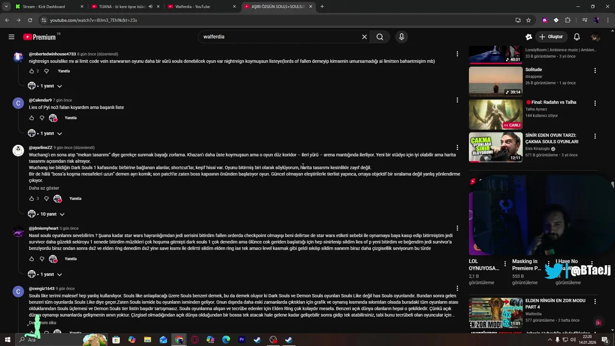Close the 'AŞIRI ÖZGÜN SOULS' tab
Screen dimensions: 615x346
pos(310,7)
